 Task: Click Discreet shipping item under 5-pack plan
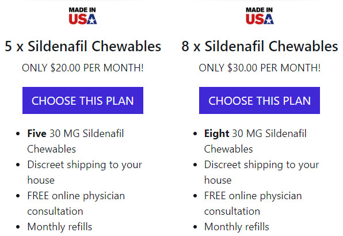pyautogui.click(x=85, y=172)
